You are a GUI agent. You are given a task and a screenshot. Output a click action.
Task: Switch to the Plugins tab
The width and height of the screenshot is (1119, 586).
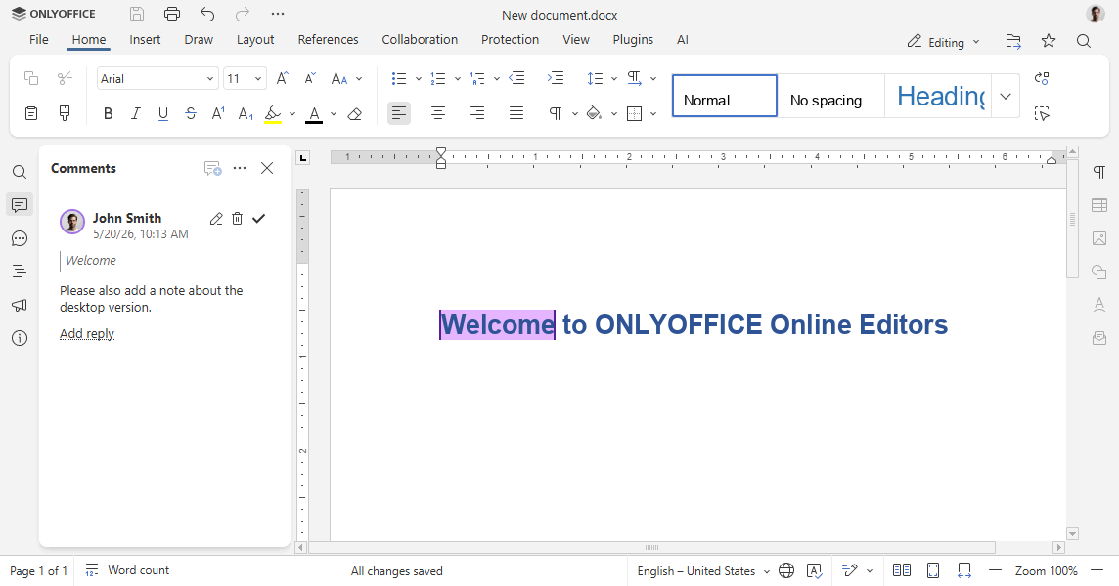(x=633, y=40)
